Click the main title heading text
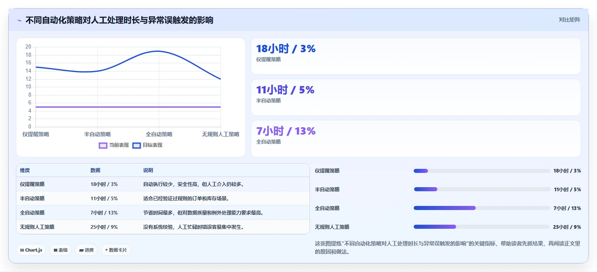Viewport: 597px width, 272px height. coord(119,20)
